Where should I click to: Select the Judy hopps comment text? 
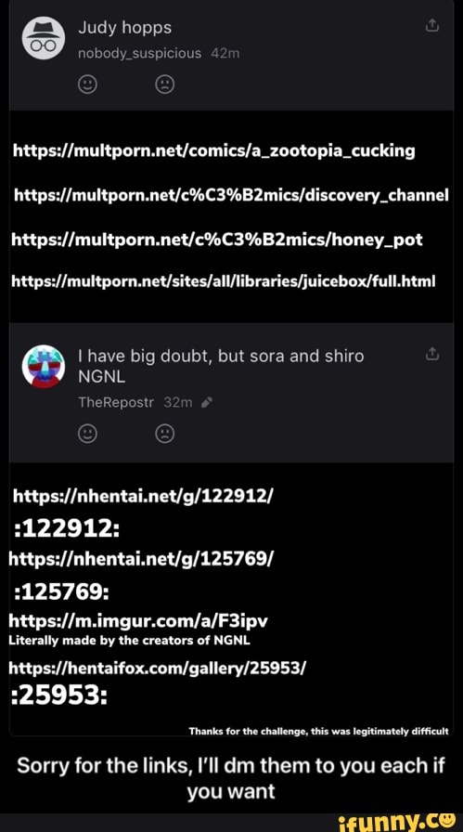pos(125,28)
